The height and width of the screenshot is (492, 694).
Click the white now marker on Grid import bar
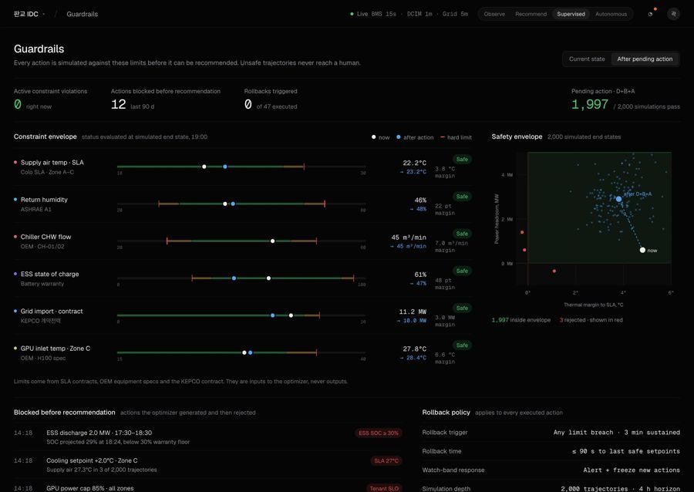pyautogui.click(x=291, y=315)
